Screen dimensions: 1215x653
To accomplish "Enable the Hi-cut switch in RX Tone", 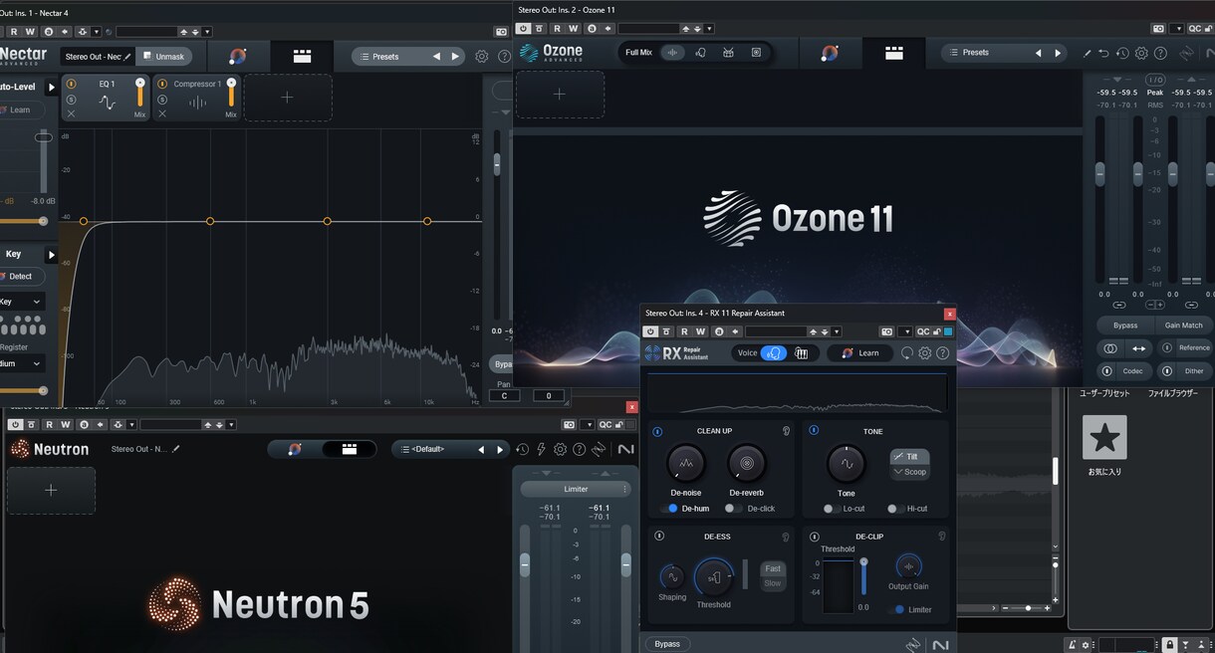I will [x=893, y=509].
